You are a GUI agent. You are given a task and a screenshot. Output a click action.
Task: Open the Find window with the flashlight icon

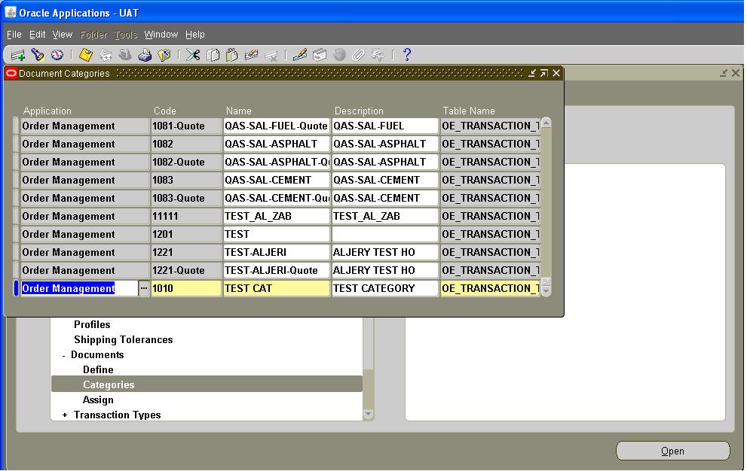[x=35, y=54]
